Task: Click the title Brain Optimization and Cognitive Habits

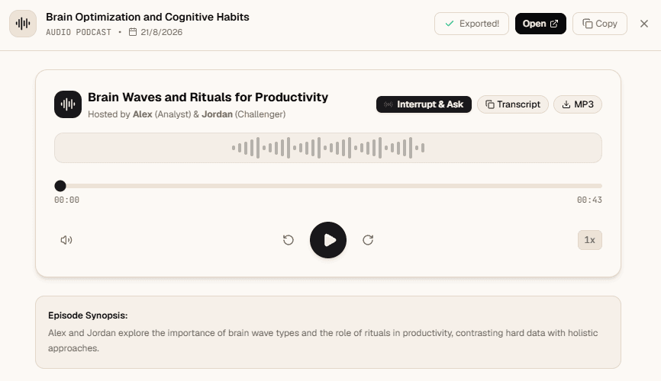Action: point(147,17)
